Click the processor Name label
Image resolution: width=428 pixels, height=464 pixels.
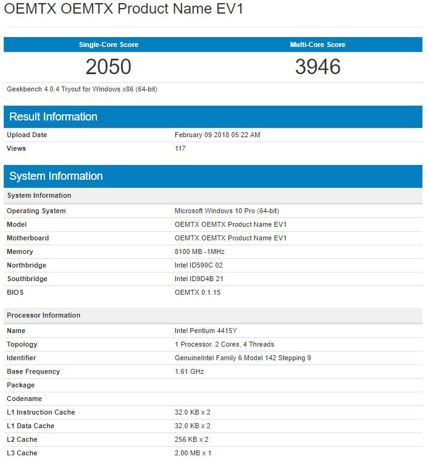coord(16,331)
